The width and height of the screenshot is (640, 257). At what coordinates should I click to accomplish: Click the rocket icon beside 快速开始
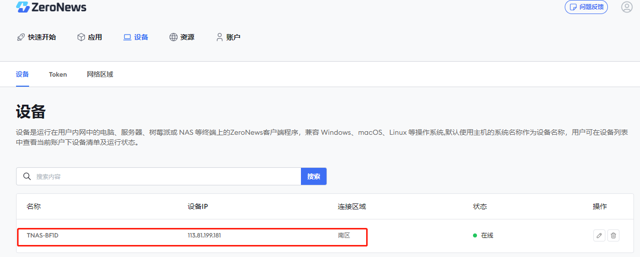pos(21,37)
